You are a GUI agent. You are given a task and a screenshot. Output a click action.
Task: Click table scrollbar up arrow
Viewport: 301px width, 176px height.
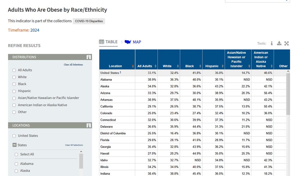[288, 71]
